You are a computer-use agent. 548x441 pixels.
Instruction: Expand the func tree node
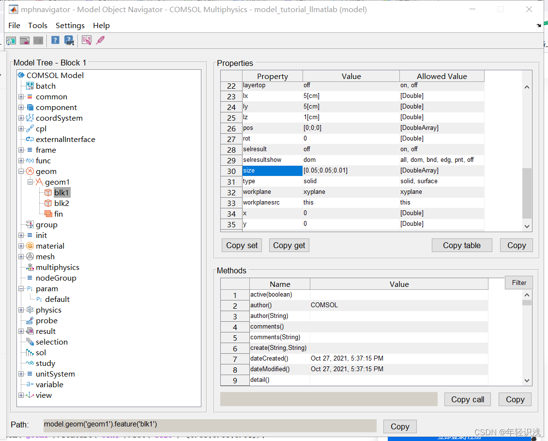(x=21, y=161)
